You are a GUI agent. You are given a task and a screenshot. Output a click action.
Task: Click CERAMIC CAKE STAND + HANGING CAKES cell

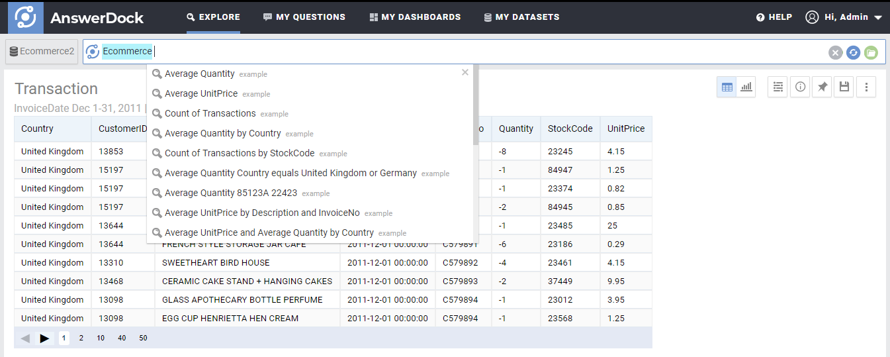coord(247,281)
